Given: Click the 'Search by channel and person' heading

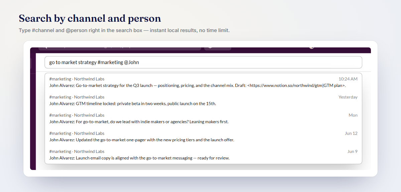Looking at the screenshot, I should pyautogui.click(x=90, y=18).
